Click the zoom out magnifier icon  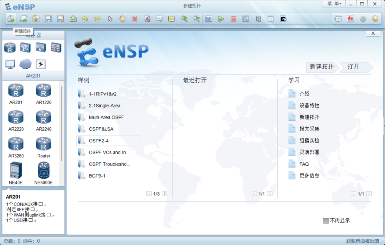(x=197, y=19)
